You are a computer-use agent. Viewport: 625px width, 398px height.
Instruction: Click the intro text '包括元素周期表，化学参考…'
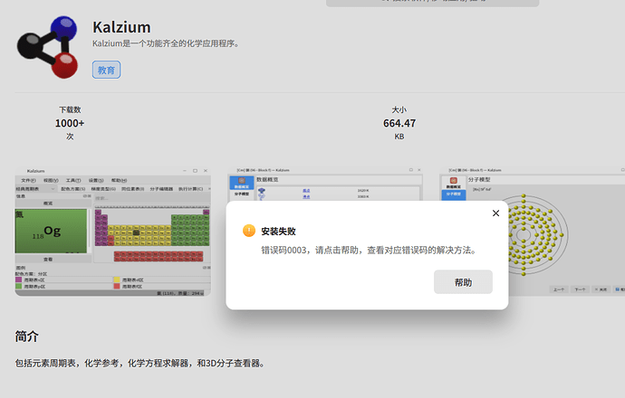click(x=139, y=364)
